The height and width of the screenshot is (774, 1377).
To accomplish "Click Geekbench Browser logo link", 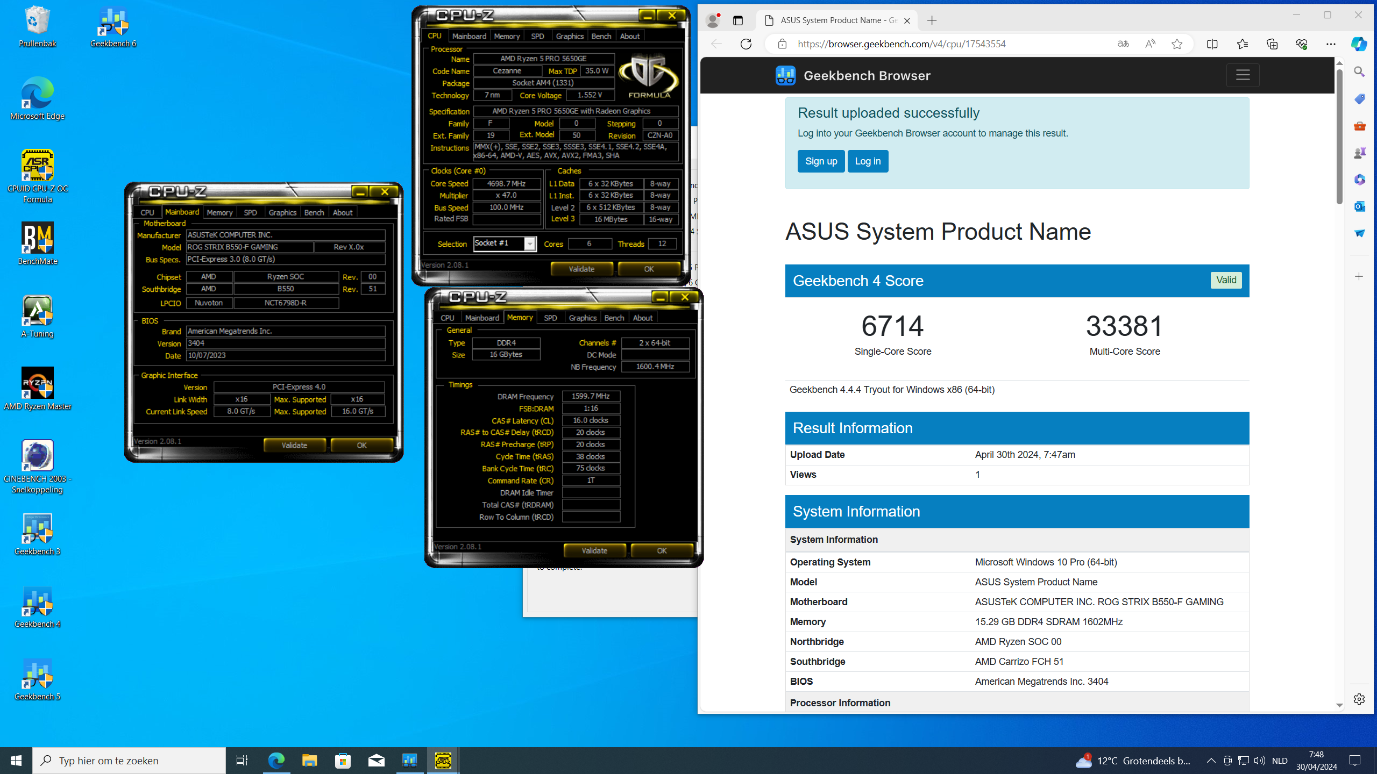I will click(853, 75).
